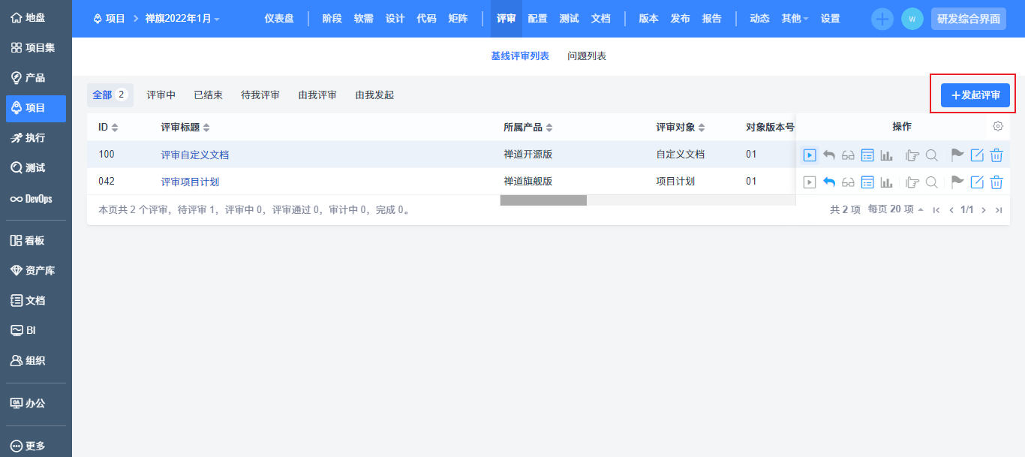Open table column settings gear
Viewport: 1025px width, 457px height.
[x=998, y=126]
